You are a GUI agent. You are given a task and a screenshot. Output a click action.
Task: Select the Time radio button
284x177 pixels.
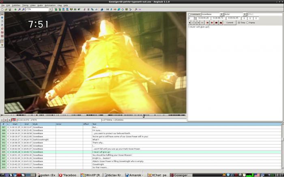[239, 23]
